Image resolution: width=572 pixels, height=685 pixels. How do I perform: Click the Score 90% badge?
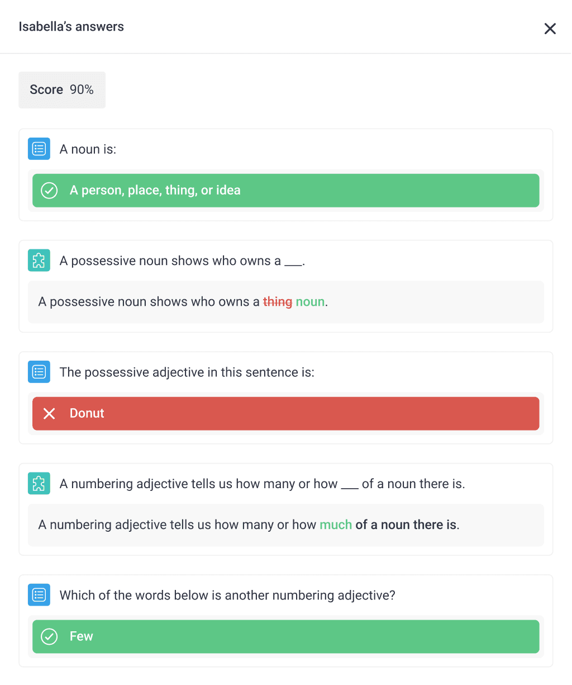point(61,89)
